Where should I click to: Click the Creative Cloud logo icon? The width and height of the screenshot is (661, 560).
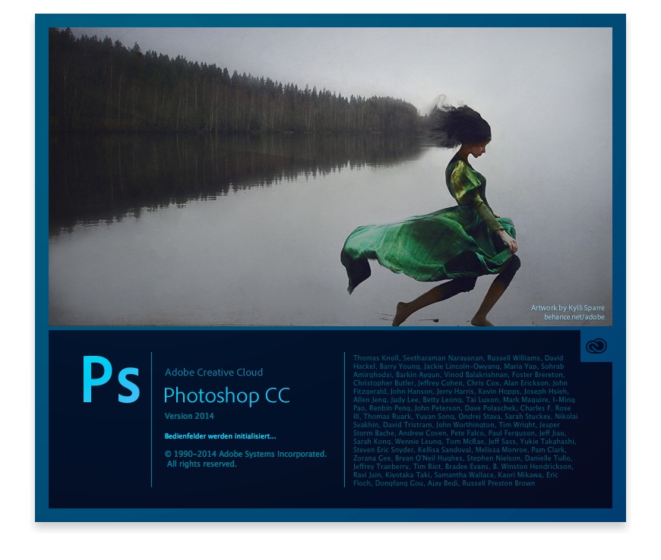[x=596, y=346]
